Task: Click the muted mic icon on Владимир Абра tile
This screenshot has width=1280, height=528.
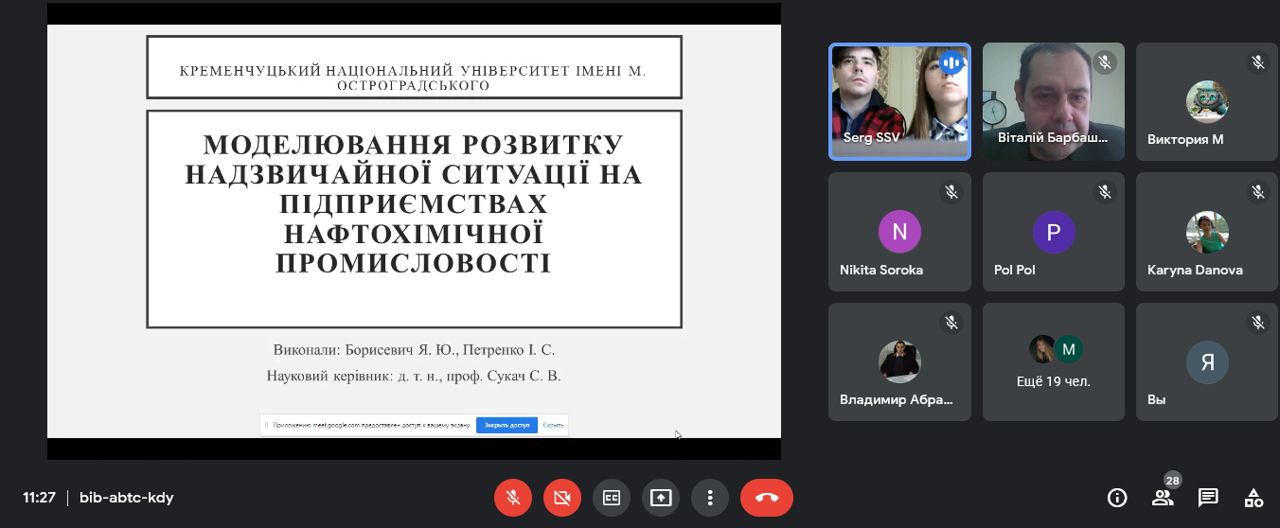Action: click(x=951, y=323)
